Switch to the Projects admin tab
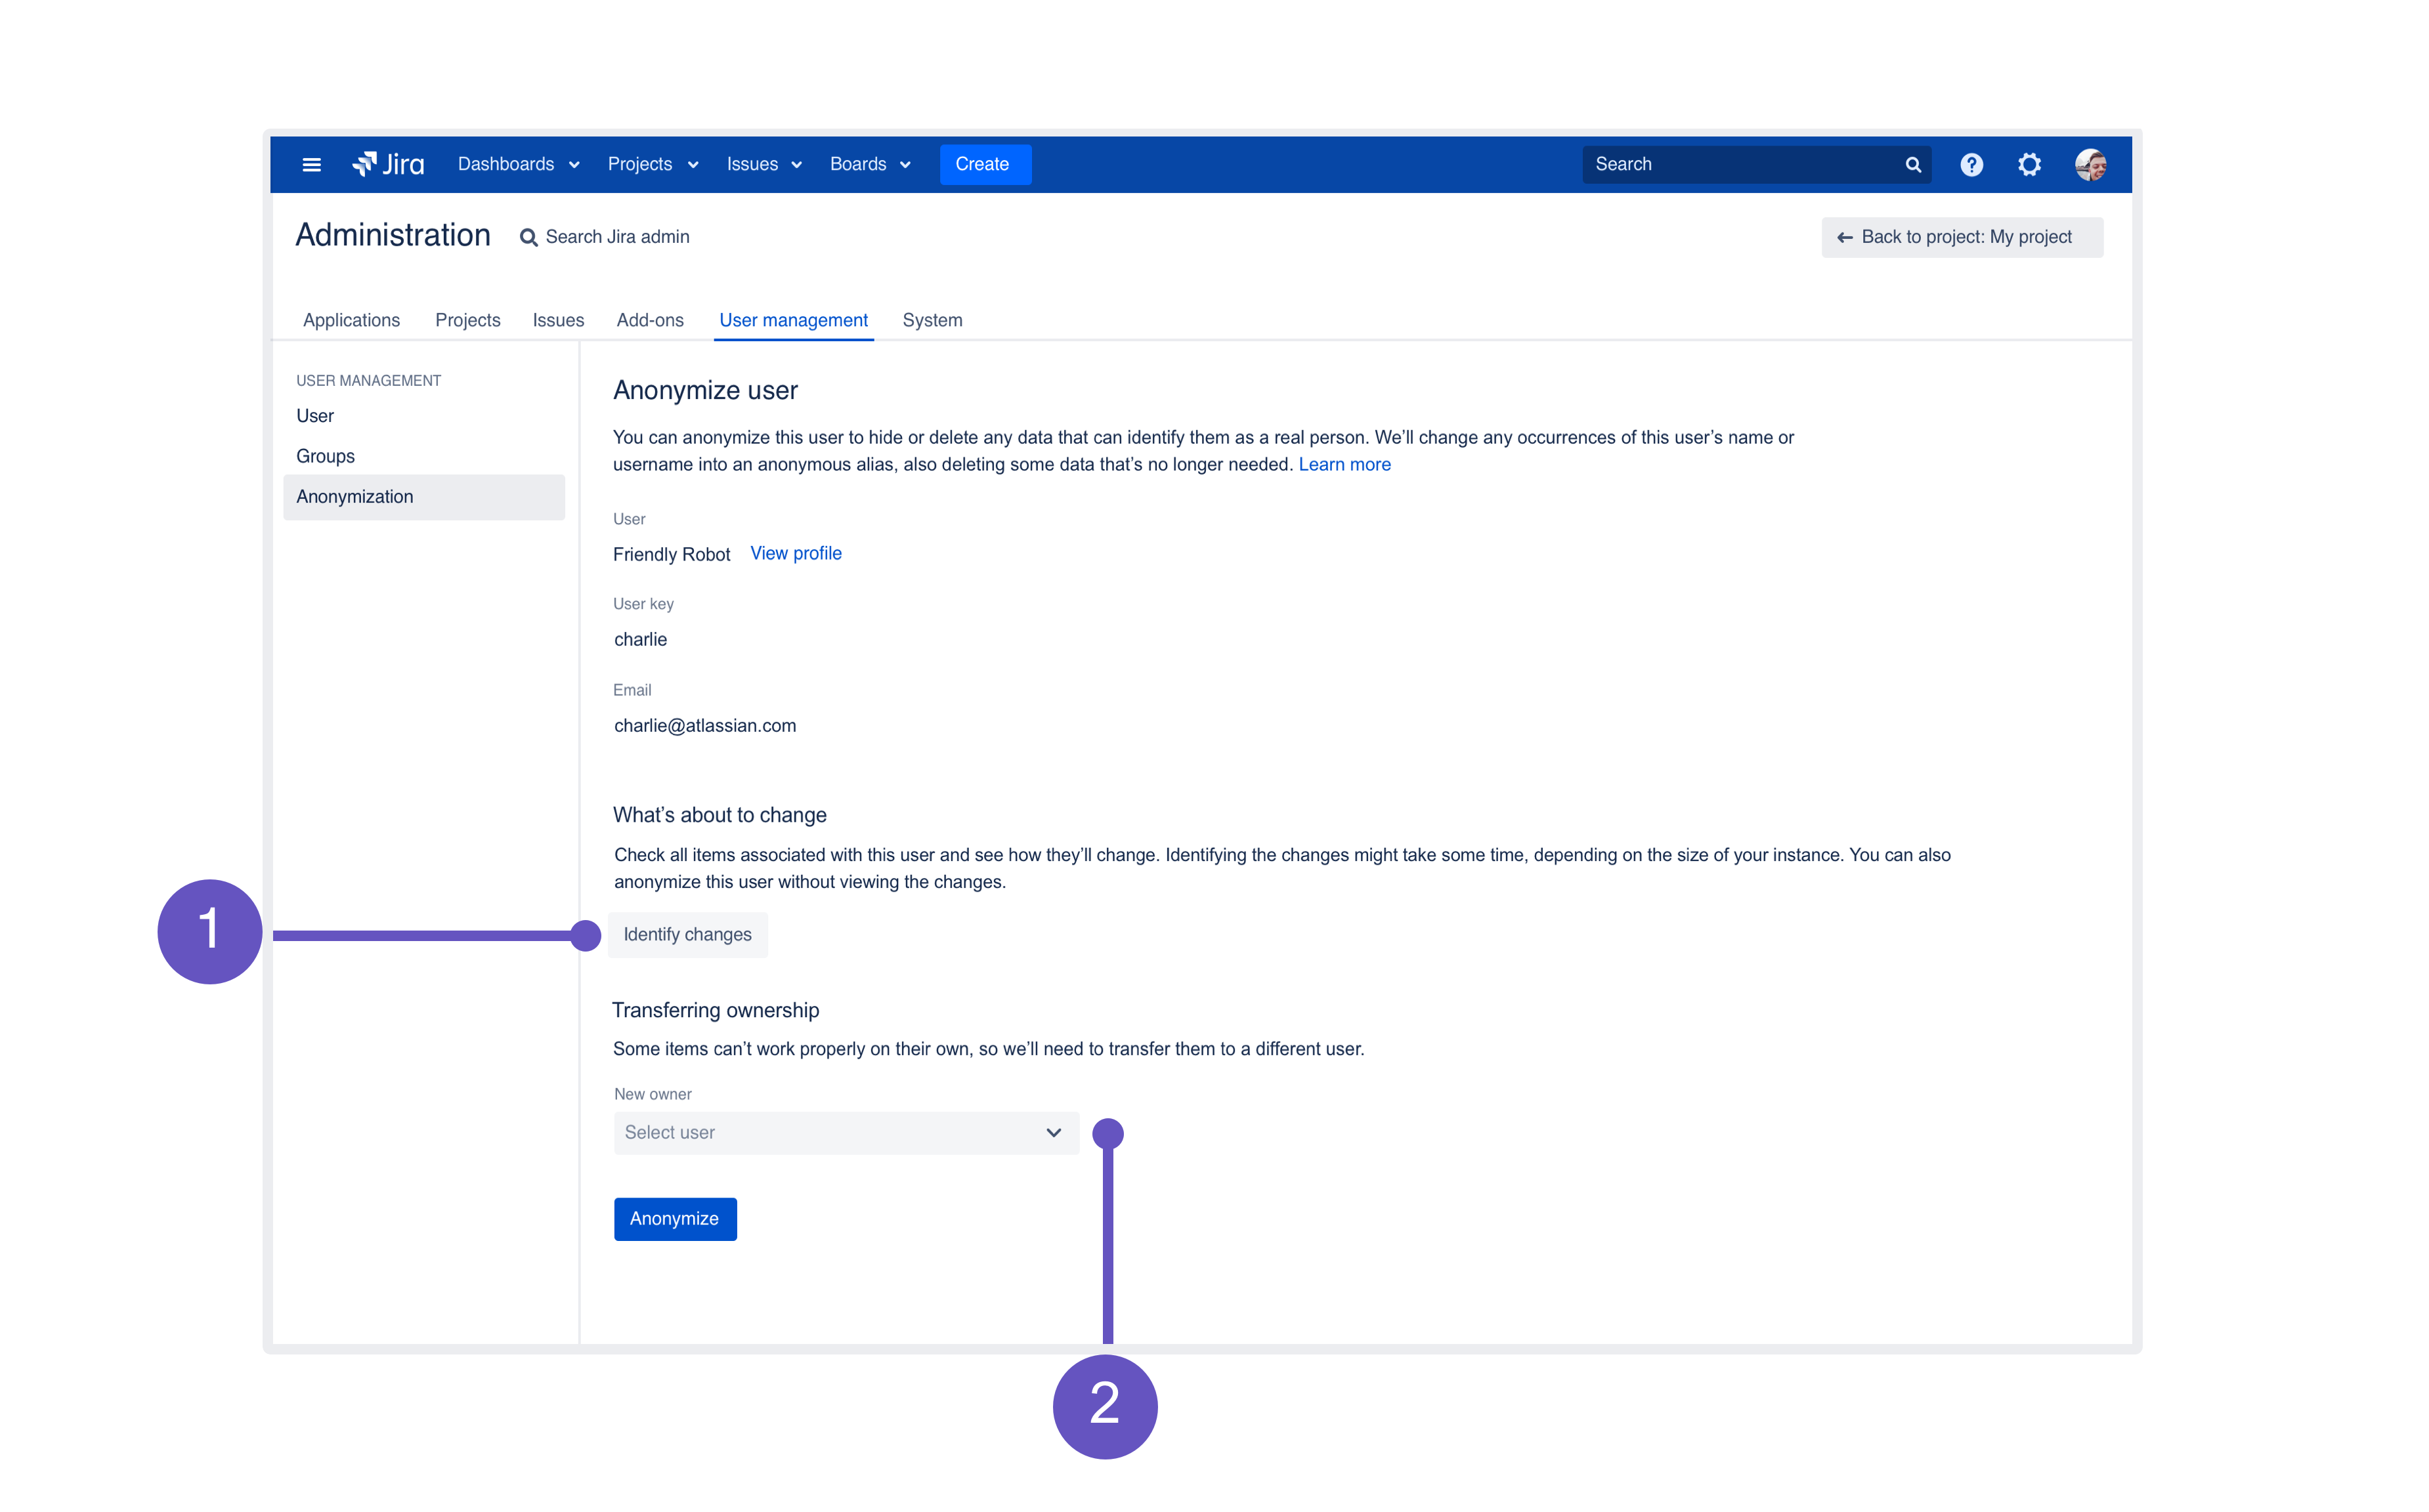 (x=467, y=320)
